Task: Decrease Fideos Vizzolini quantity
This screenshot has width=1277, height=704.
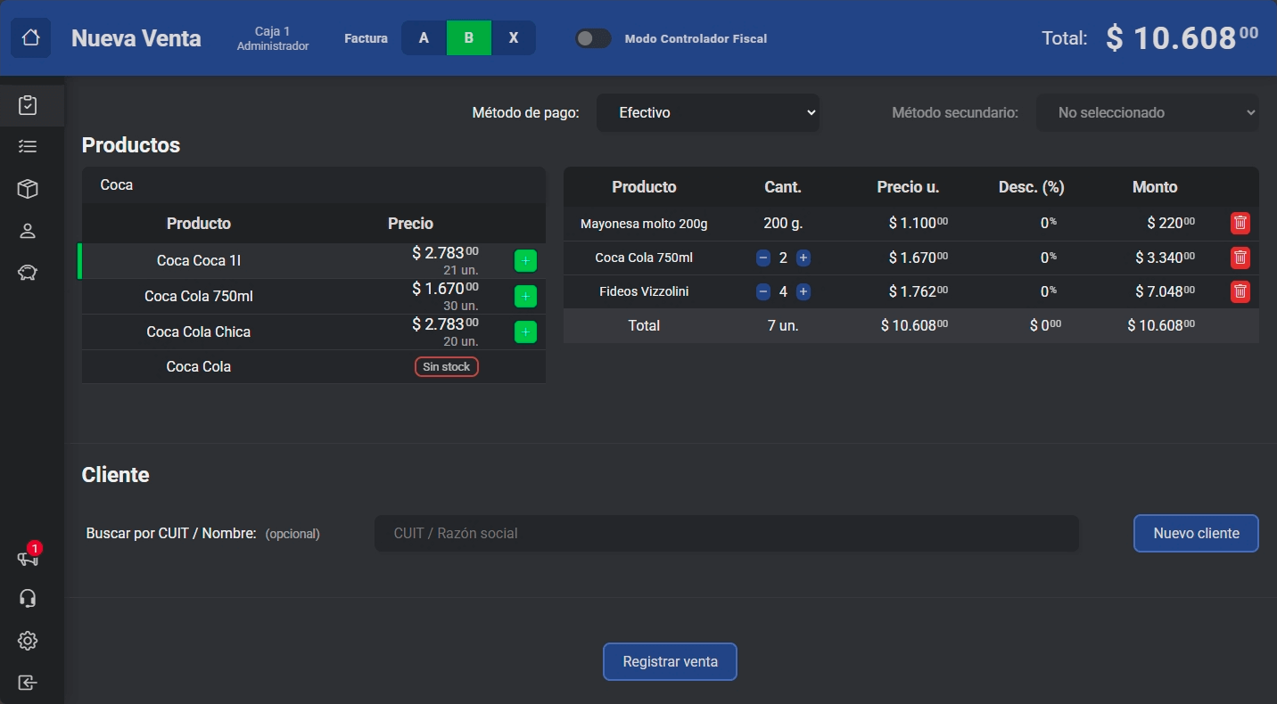Action: point(763,291)
